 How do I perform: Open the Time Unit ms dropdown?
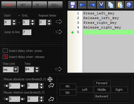tap(16, 69)
